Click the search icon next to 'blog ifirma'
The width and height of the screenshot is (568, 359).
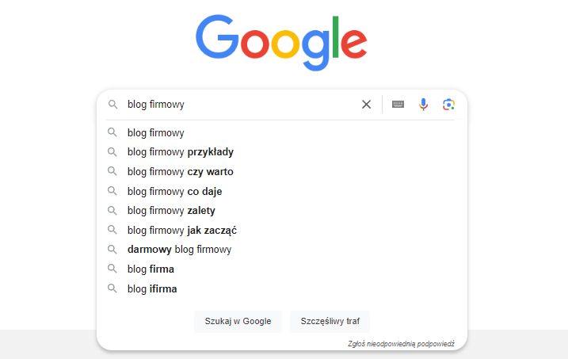pyautogui.click(x=112, y=288)
